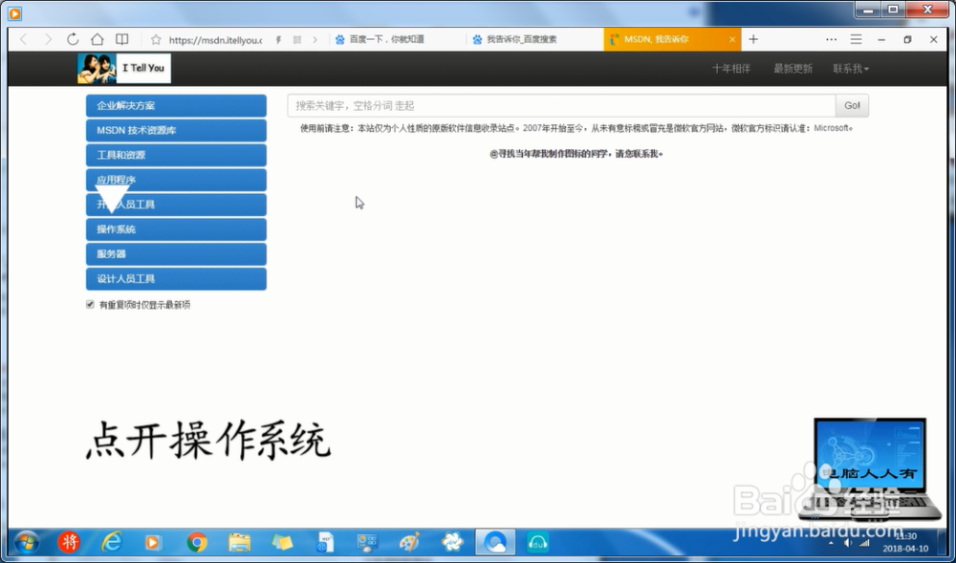Open 最新更新 nav link
956x563 pixels.
(x=793, y=69)
